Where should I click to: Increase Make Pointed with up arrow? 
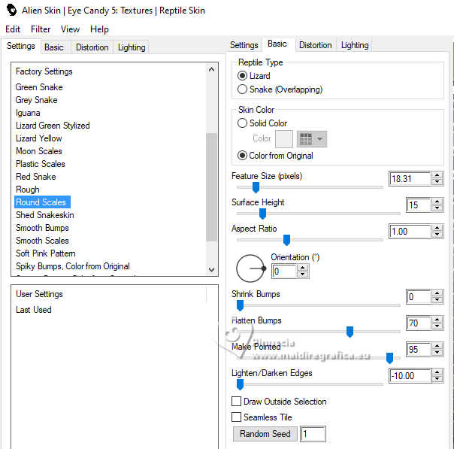tap(437, 346)
